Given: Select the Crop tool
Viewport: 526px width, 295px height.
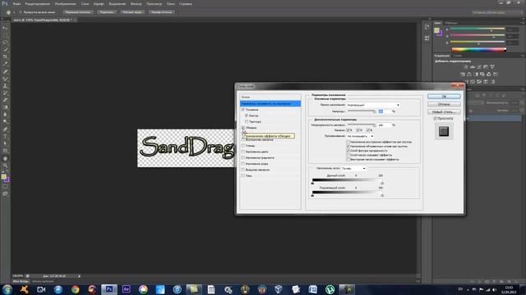Looking at the screenshot, I should click(x=5, y=57).
